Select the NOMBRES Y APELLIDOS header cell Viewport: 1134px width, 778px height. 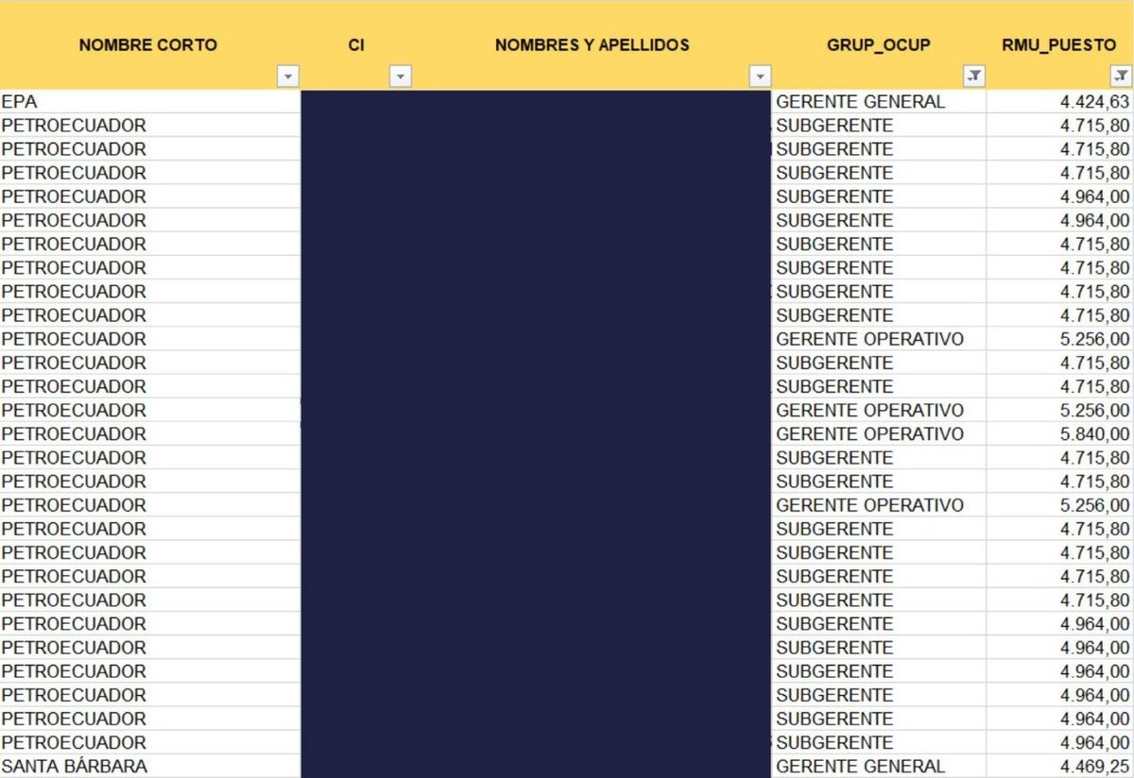click(593, 45)
